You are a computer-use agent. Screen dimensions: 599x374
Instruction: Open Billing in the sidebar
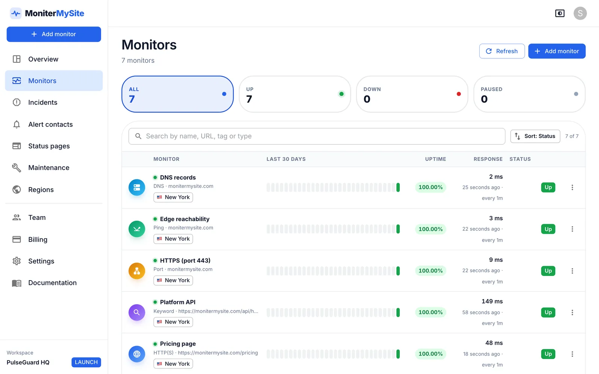point(54,239)
